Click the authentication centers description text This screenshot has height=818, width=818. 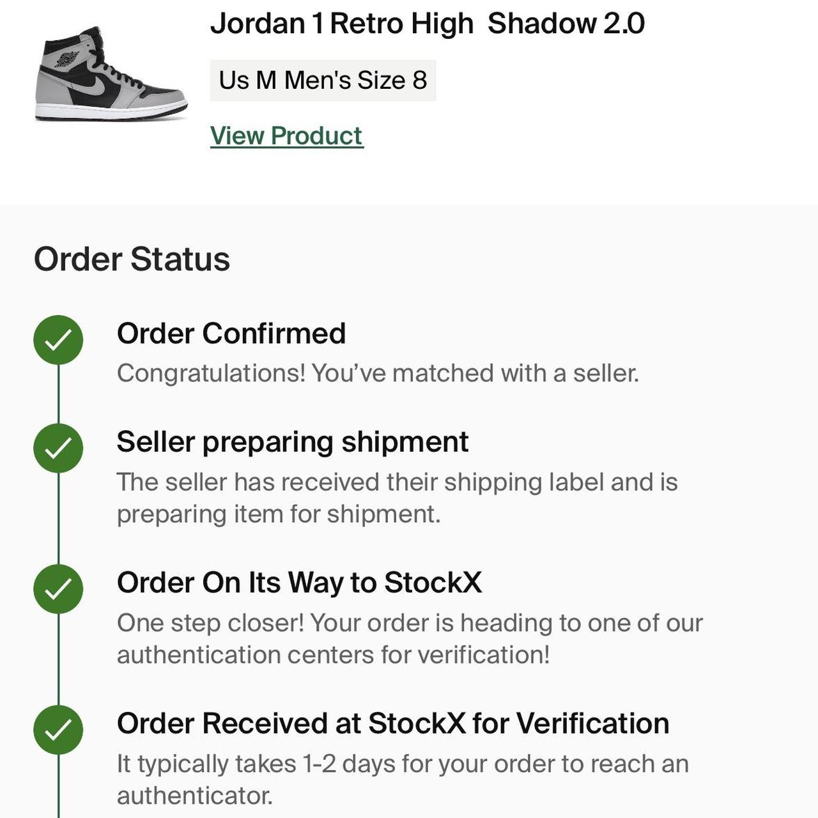[x=410, y=638]
